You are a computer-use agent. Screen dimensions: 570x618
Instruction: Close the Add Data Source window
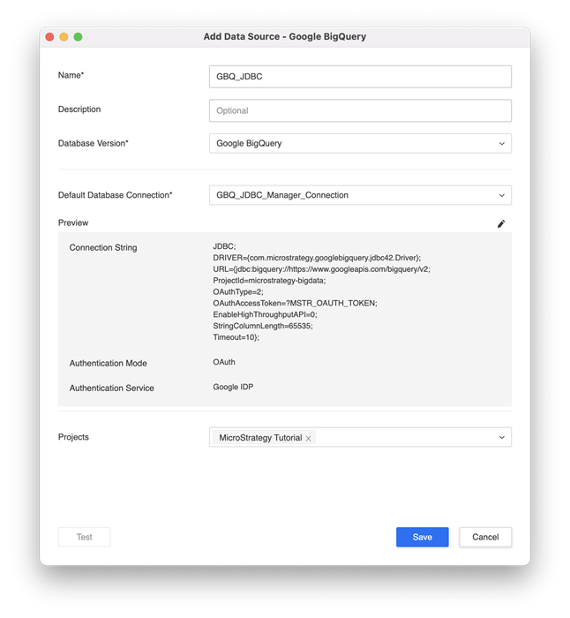[49, 37]
